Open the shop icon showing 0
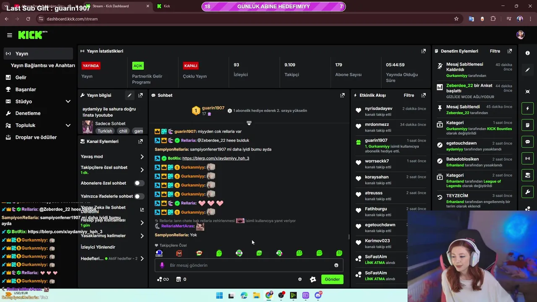The width and height of the screenshot is (537, 302). [181, 279]
